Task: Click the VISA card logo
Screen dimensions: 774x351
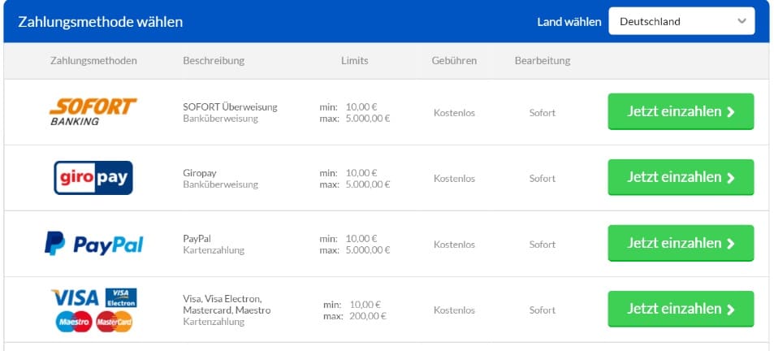Action: pos(76,297)
